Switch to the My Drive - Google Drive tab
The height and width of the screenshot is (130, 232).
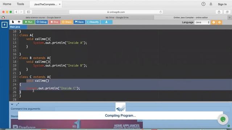(117, 18)
